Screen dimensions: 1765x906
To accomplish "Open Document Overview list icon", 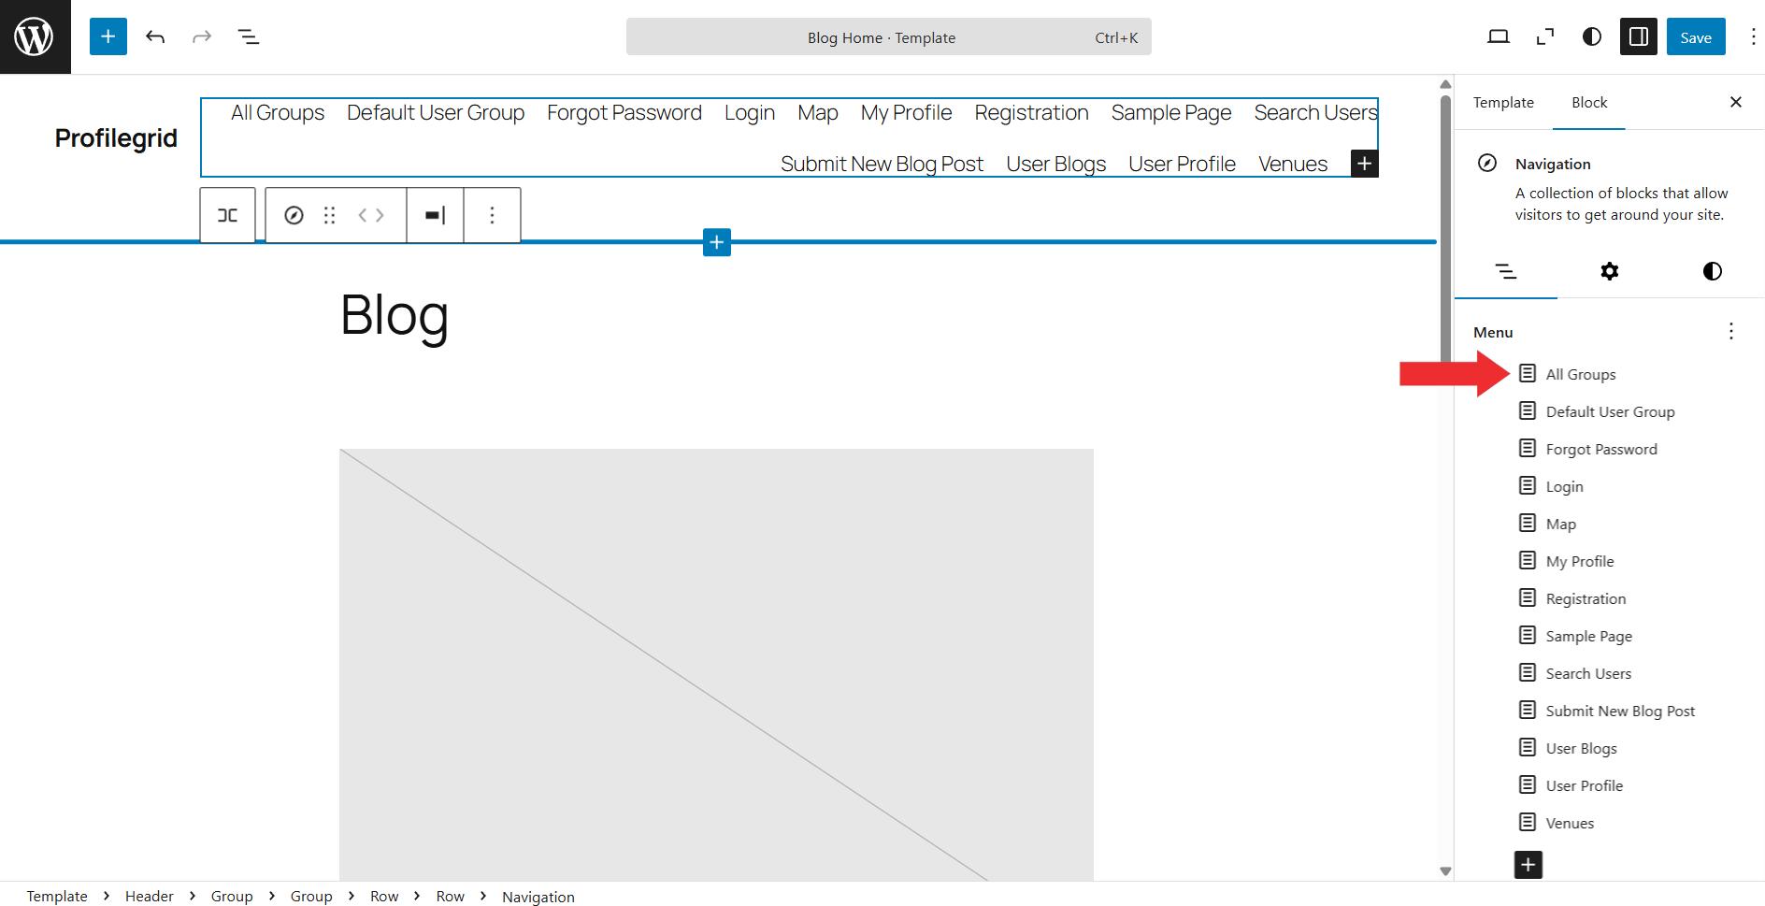I will [249, 36].
